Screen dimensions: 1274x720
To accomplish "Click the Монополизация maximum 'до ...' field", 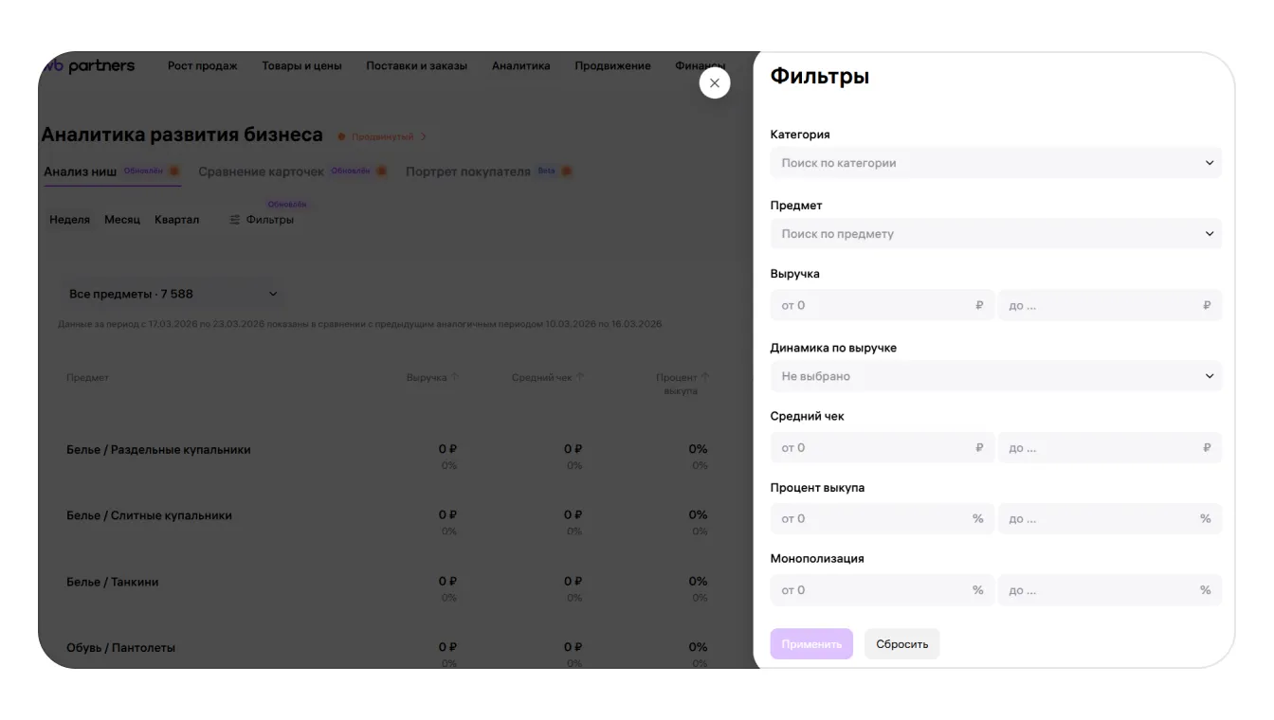I will pos(1100,590).
